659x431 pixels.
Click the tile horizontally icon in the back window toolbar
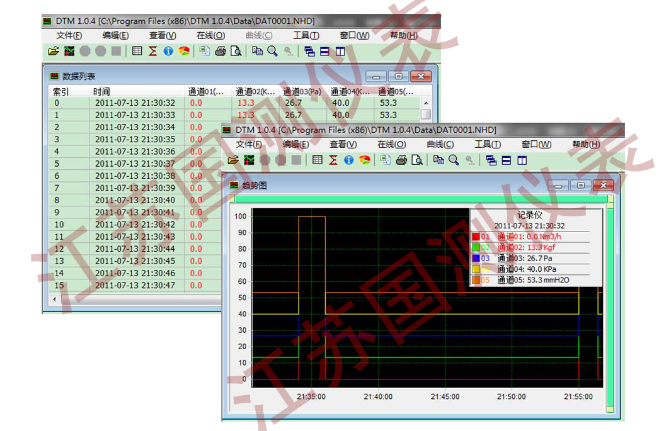point(325,51)
